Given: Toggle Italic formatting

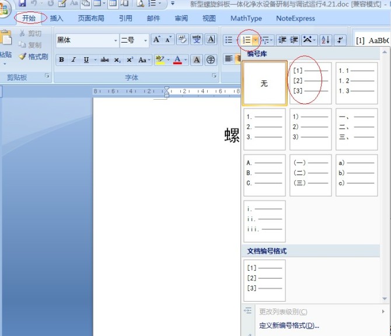Looking at the screenshot, I should tap(74, 60).
